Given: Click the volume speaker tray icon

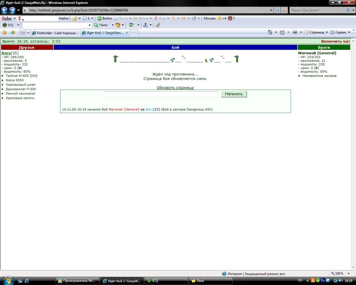Looking at the screenshot, I should 340,280.
